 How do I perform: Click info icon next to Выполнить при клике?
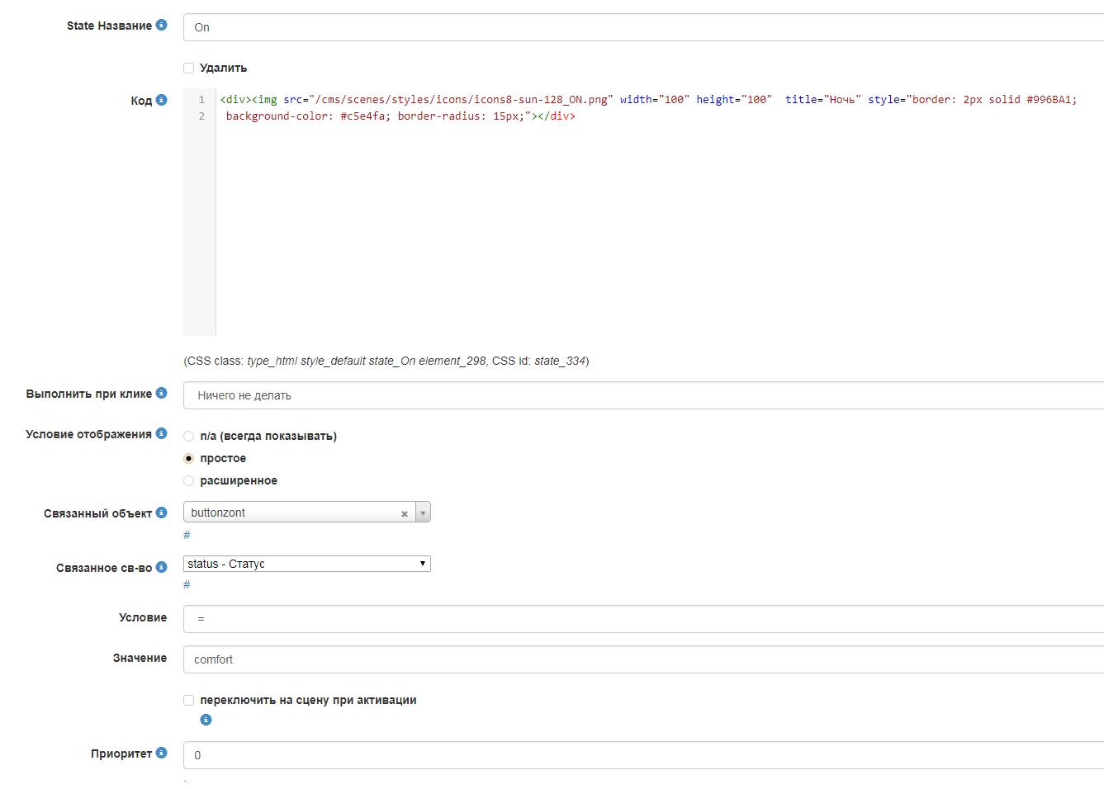click(x=161, y=393)
